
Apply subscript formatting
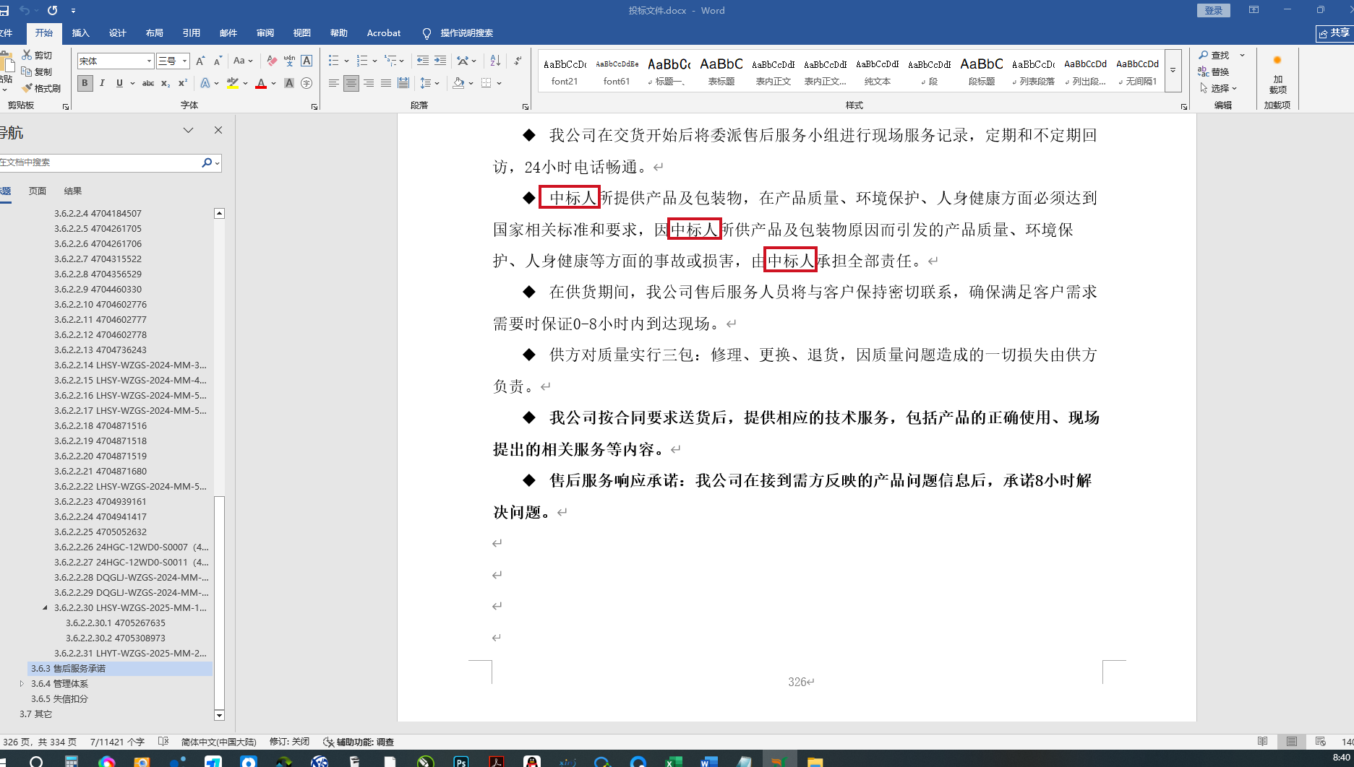tap(166, 83)
